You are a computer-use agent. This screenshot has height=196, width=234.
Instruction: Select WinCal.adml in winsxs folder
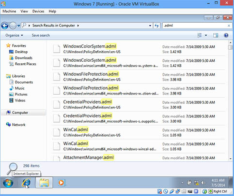(138, 146)
